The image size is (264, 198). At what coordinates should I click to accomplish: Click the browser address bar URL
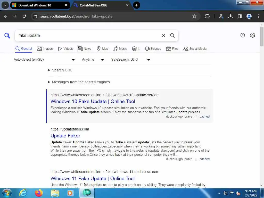pos(76,16)
